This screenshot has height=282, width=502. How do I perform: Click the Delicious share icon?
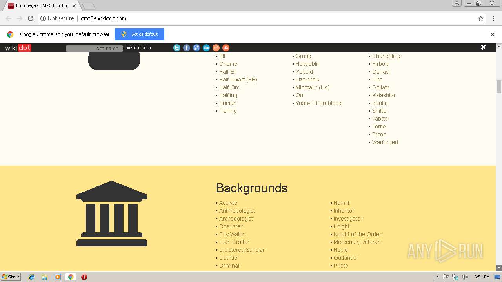point(196,48)
